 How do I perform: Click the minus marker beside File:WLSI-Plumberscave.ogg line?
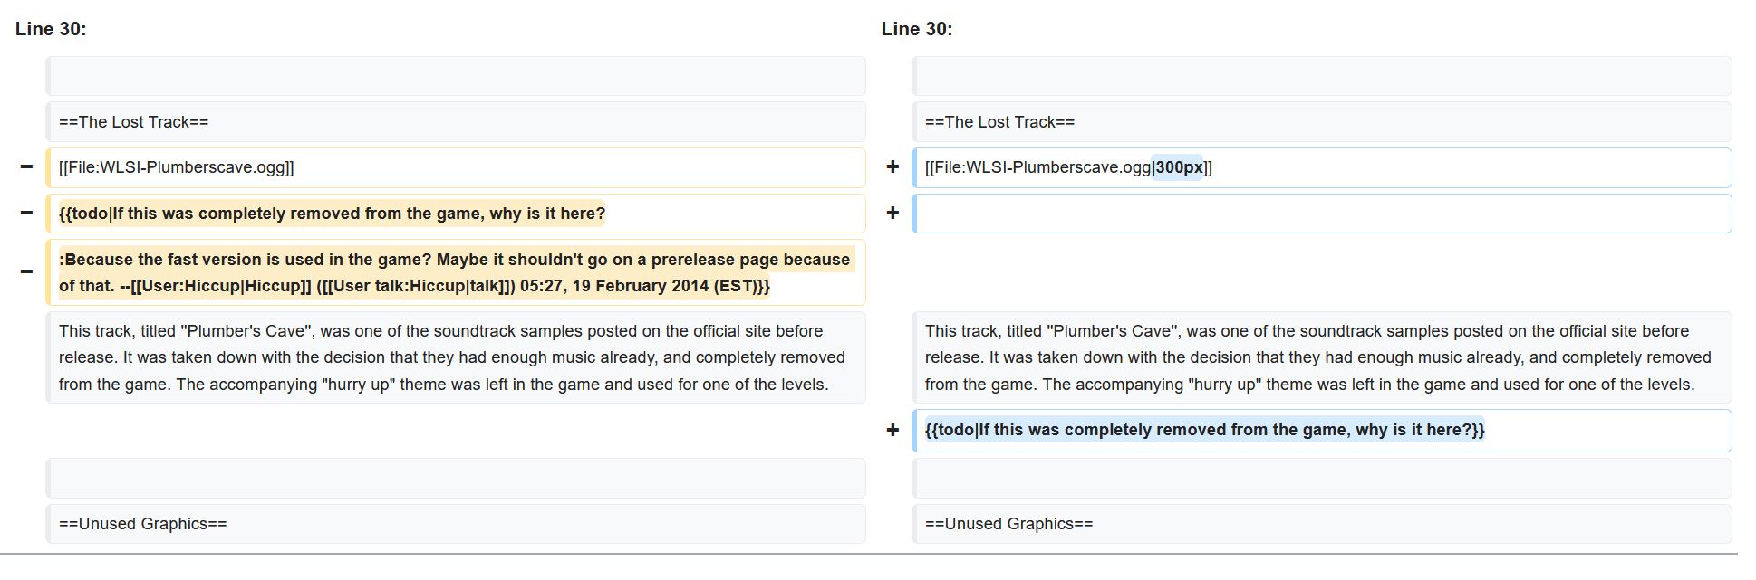pyautogui.click(x=26, y=167)
